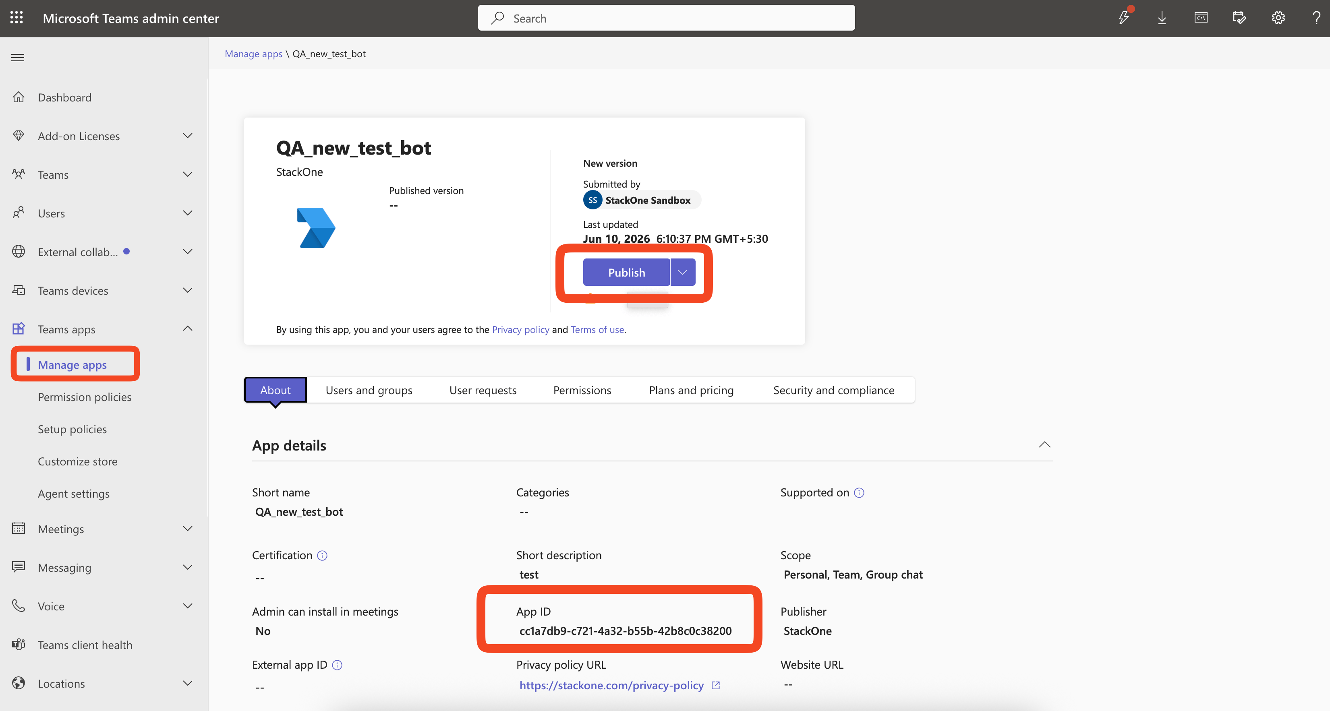Open Setup policies in the sidebar
The width and height of the screenshot is (1330, 711).
(x=72, y=429)
